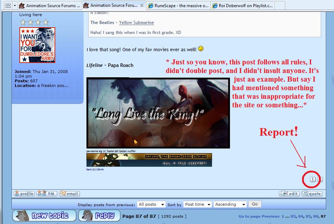334x224 pixels.
Task: Edit this post
Action: coord(289,193)
